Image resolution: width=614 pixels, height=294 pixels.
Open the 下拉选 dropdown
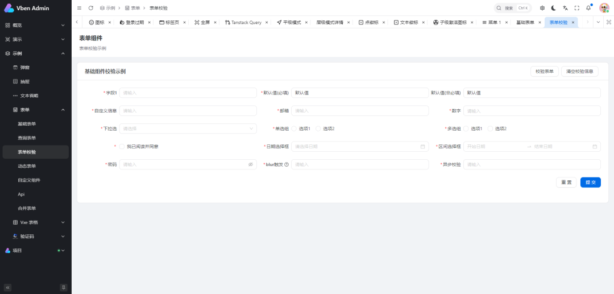pyautogui.click(x=188, y=129)
